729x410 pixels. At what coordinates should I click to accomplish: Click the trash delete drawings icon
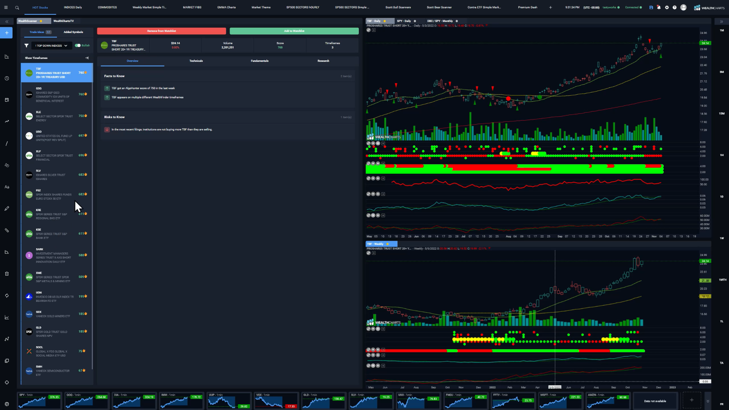(x=6, y=274)
